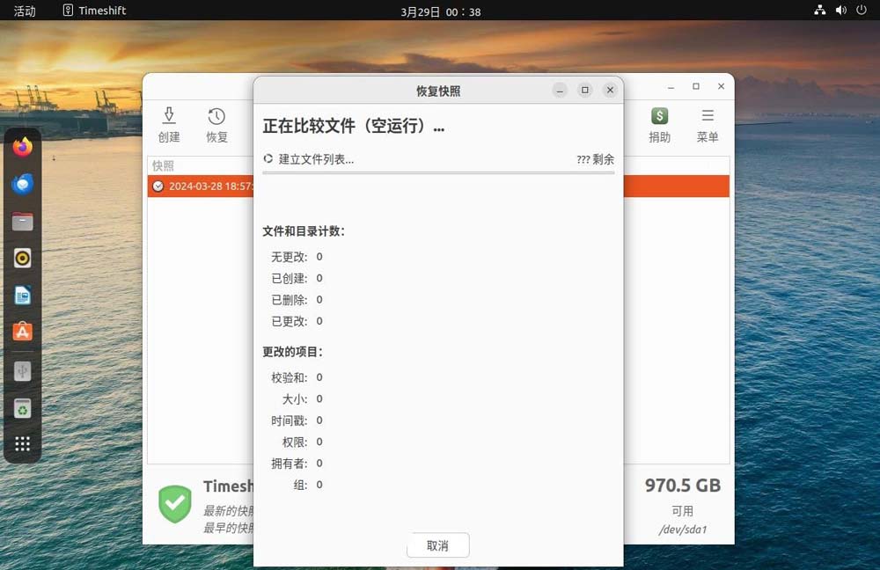Open the Timeshift app menu in top bar
The image size is (880, 570).
pos(95,11)
